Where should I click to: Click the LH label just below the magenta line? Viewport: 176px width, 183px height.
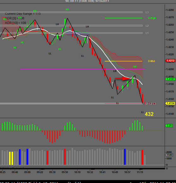pos(115,71)
